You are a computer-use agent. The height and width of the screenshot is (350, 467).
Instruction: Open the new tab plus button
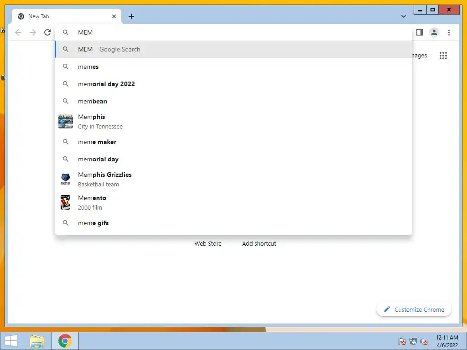pyautogui.click(x=131, y=16)
